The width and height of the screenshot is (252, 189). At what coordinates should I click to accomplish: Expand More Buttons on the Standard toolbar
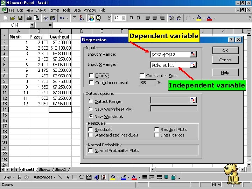point(109,18)
